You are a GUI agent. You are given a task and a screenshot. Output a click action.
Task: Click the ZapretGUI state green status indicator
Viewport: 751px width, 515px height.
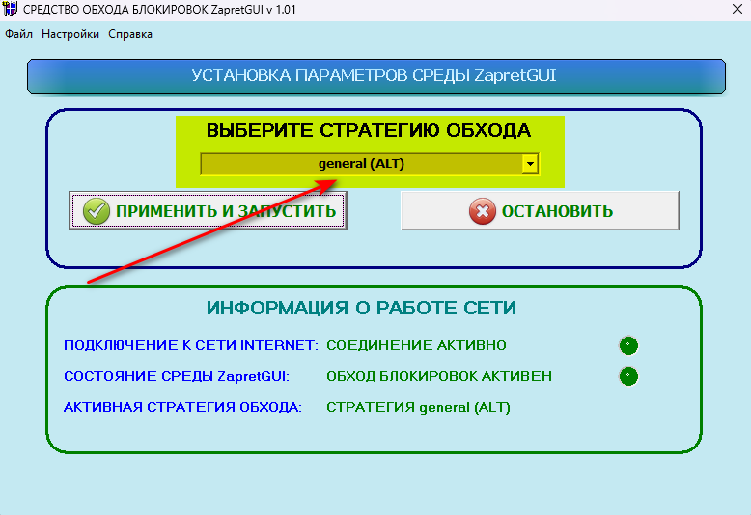pyautogui.click(x=628, y=377)
